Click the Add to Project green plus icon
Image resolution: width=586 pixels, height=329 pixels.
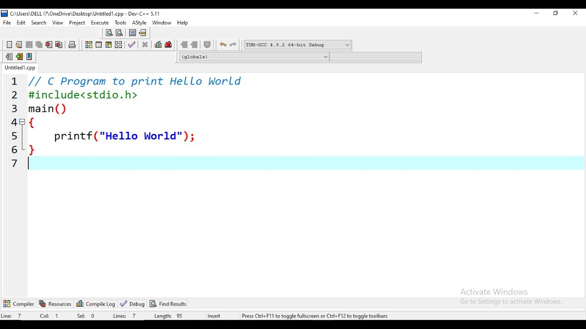19,57
